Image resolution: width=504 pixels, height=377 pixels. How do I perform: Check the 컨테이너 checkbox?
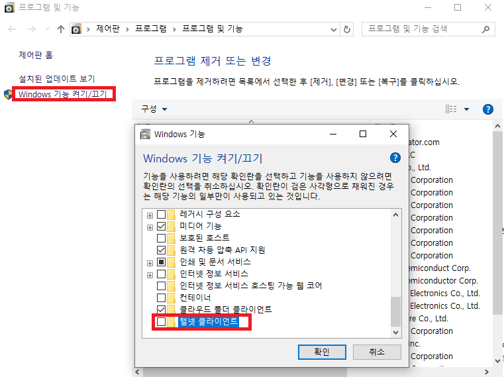coord(162,297)
